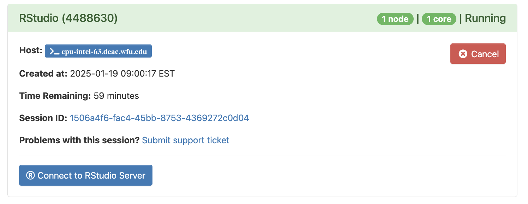
Task: Submit support ticket link
Action: point(185,140)
